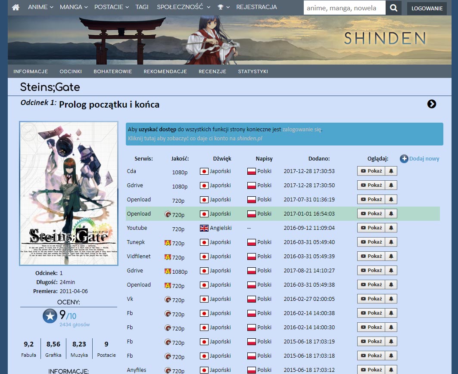This screenshot has height=374, width=458.
Task: Click the bell icon in Cda row
Action: pos(391,171)
